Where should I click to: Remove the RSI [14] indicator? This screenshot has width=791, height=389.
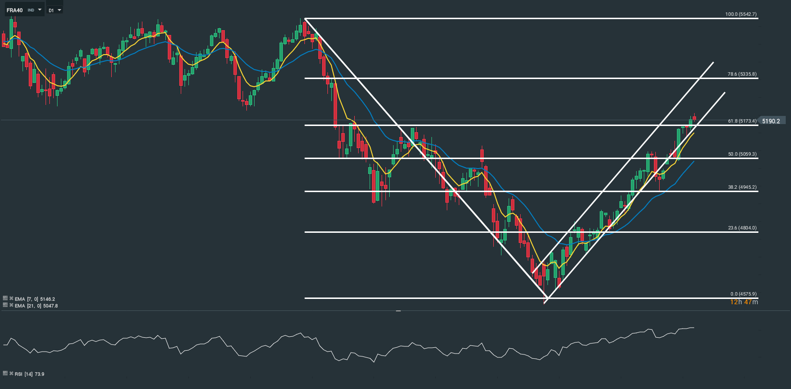pos(11,373)
